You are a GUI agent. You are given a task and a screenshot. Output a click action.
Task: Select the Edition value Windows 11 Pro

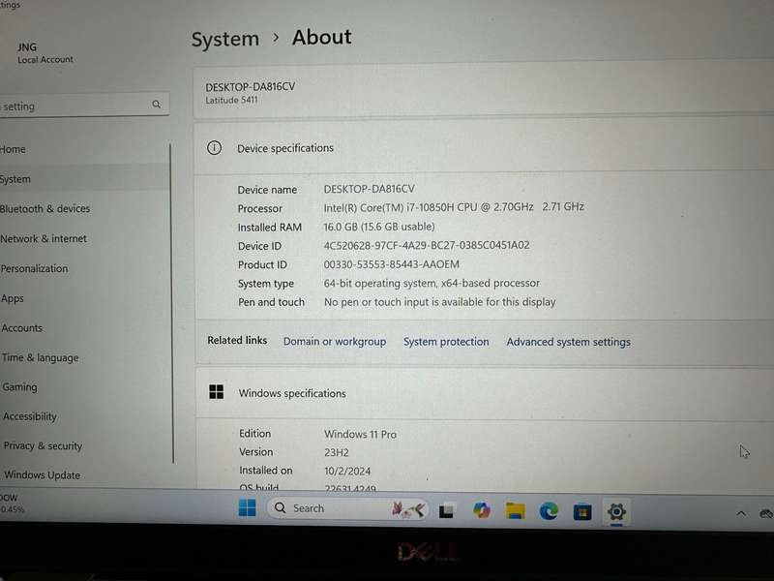click(360, 434)
